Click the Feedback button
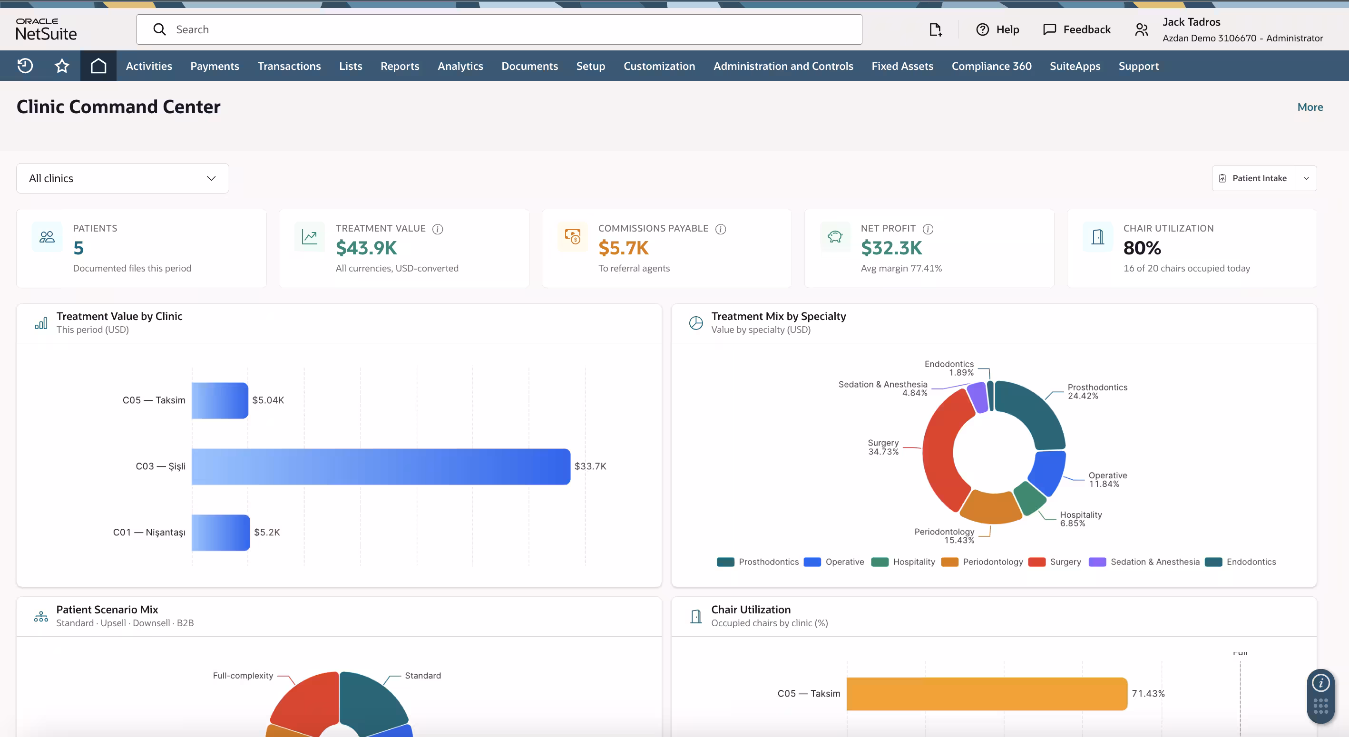1349x737 pixels. pos(1077,29)
